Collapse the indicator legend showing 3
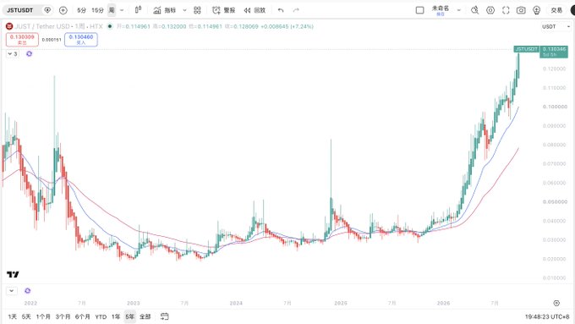The image size is (575, 324). 13,54
